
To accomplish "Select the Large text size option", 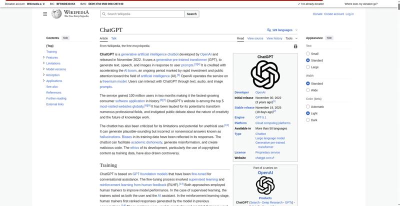I will (308, 67).
